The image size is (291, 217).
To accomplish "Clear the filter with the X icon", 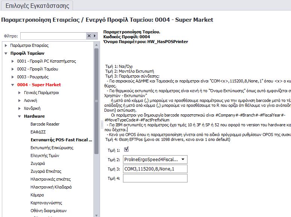I will pyautogui.click(x=89, y=36).
